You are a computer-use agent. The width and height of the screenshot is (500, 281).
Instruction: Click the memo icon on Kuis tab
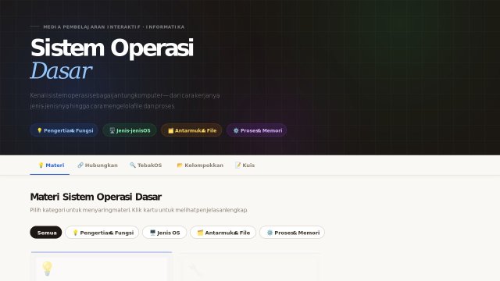click(237, 165)
